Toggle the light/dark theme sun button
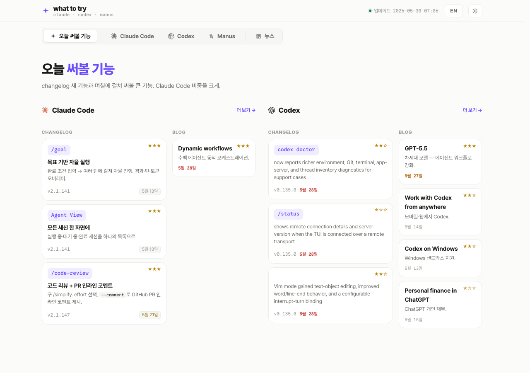Viewport: 530px width, 373px height. 475,11
